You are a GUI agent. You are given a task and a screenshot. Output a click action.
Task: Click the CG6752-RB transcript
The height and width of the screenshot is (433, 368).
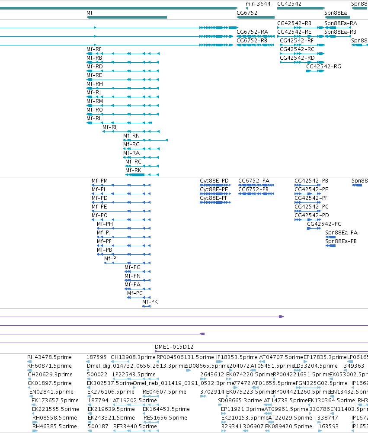pos(256,45)
